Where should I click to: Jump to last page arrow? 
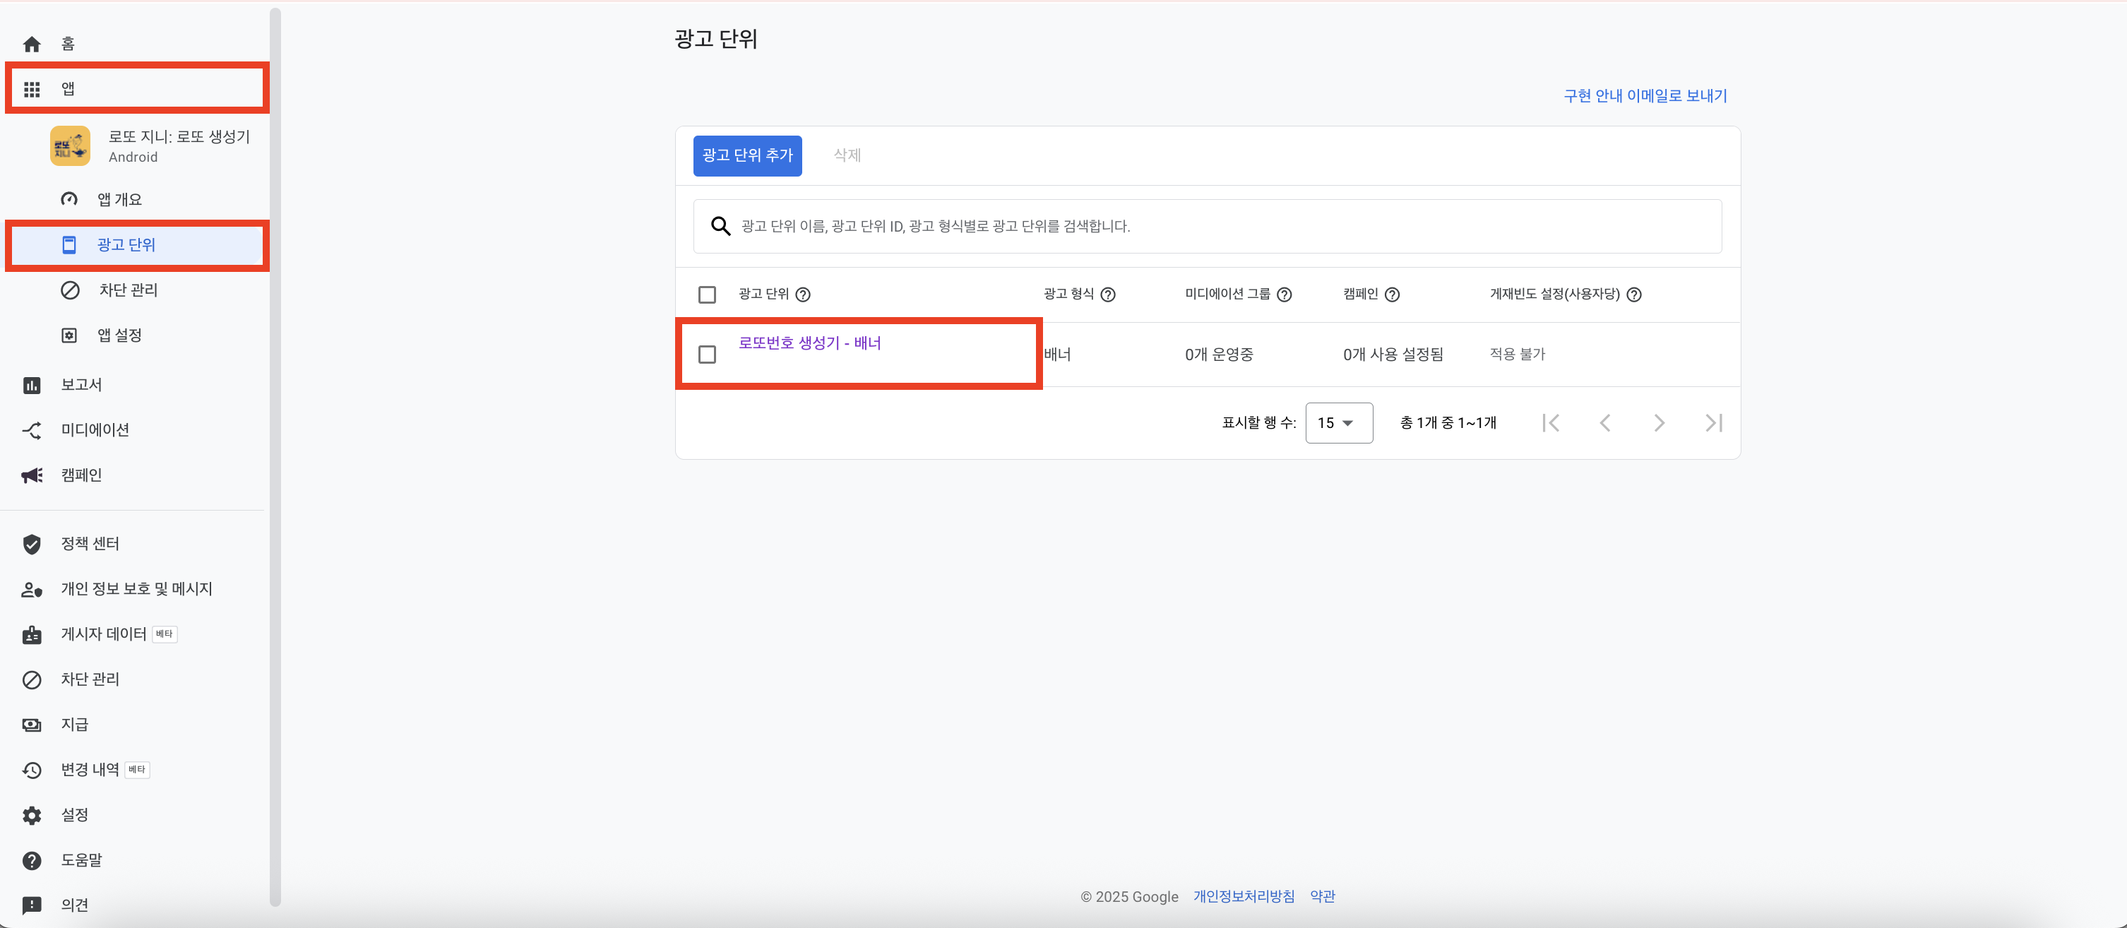point(1713,424)
